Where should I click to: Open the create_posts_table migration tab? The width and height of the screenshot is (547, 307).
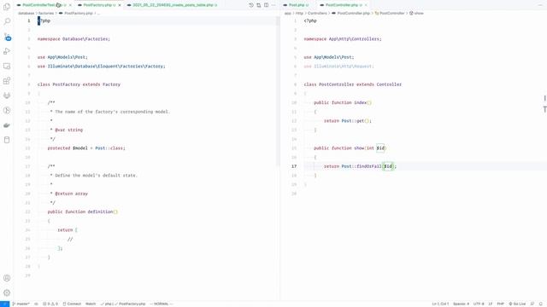173,5
